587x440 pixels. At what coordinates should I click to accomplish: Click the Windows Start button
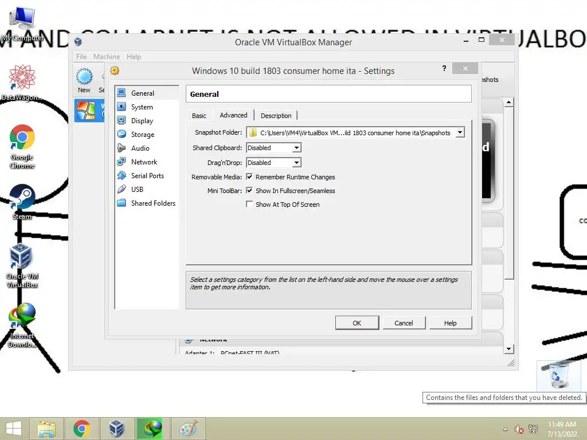[14, 429]
